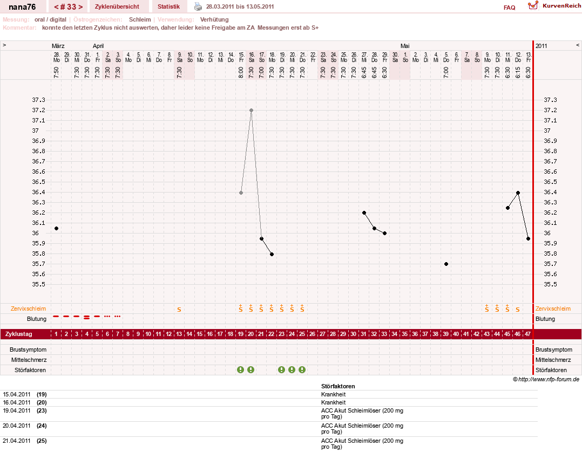Click the 8:00 measurement time on April 15
582x473 pixels.
click(x=241, y=73)
